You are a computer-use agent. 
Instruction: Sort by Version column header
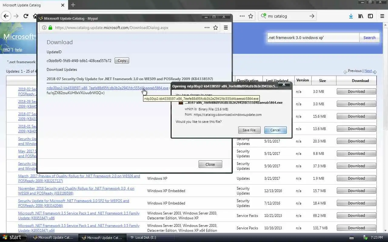[x=303, y=80]
